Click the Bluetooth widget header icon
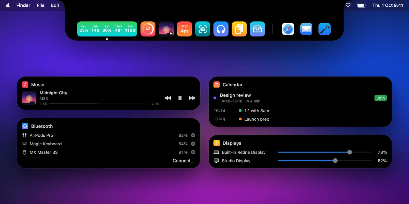Screen dimensions: 409x204 [x=25, y=126]
